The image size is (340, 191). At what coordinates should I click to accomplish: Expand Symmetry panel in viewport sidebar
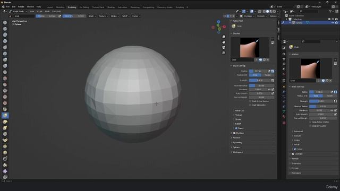tap(237, 143)
